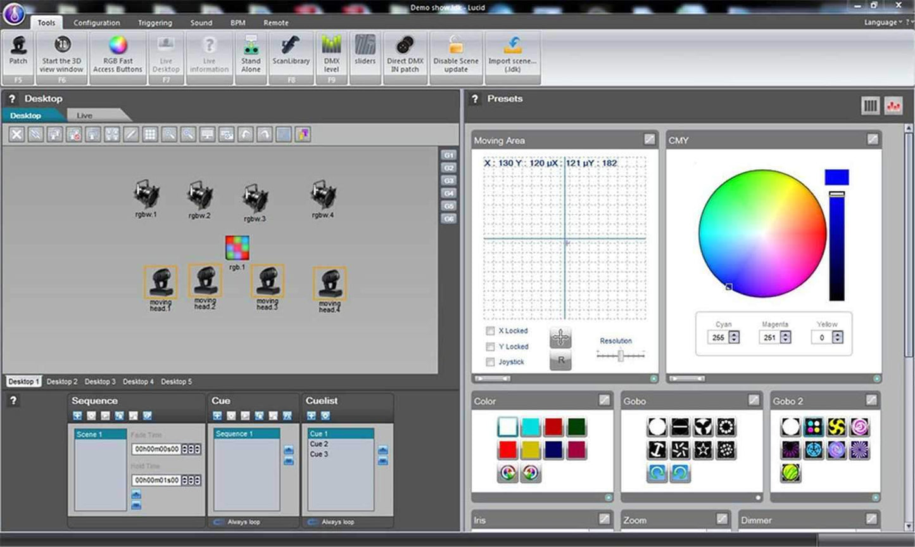915x547 pixels.
Task: Launch the ScanLibrary editor
Action: [x=291, y=54]
